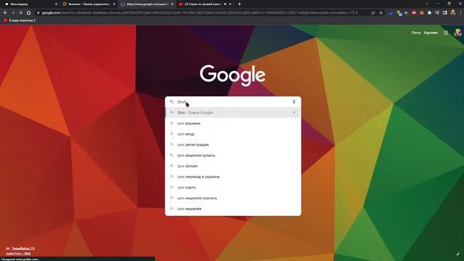Mute the YouTube tab via speaker icon
This screenshot has height=261, width=464.
point(225,4)
